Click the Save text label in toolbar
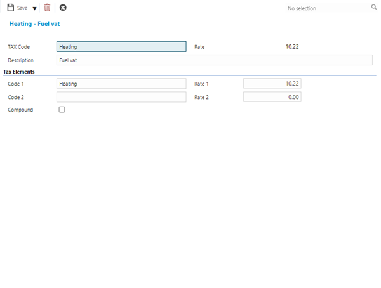This screenshot has height=288, width=381. [22, 8]
